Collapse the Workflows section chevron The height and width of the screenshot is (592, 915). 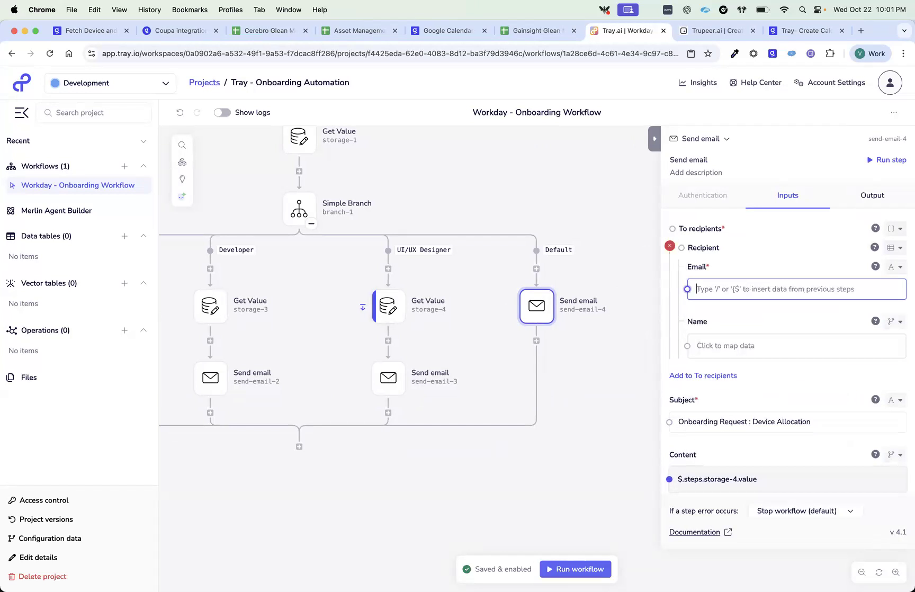143,166
